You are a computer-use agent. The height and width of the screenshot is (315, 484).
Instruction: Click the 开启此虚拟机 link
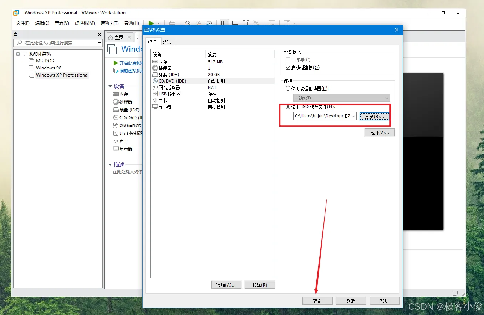pyautogui.click(x=128, y=63)
